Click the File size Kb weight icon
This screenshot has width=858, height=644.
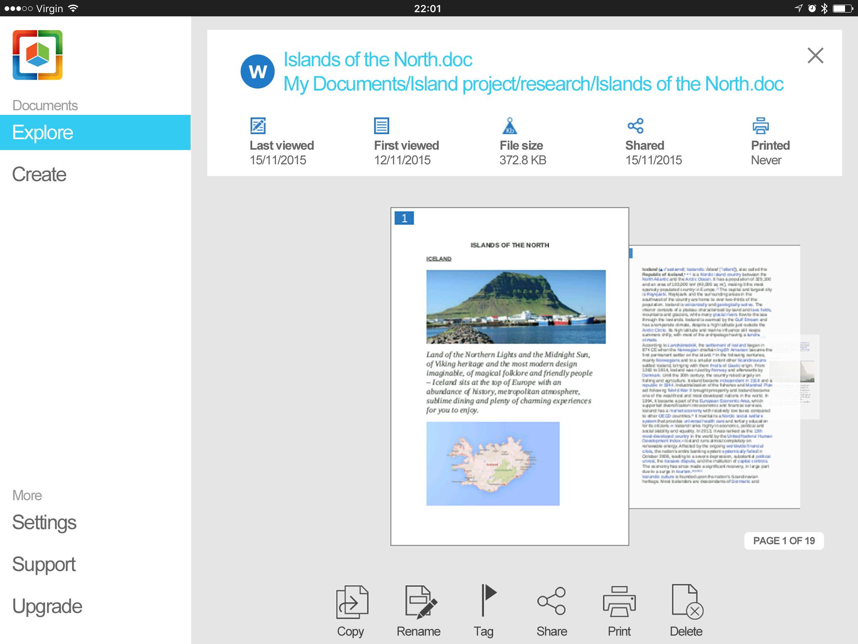pyautogui.click(x=509, y=125)
